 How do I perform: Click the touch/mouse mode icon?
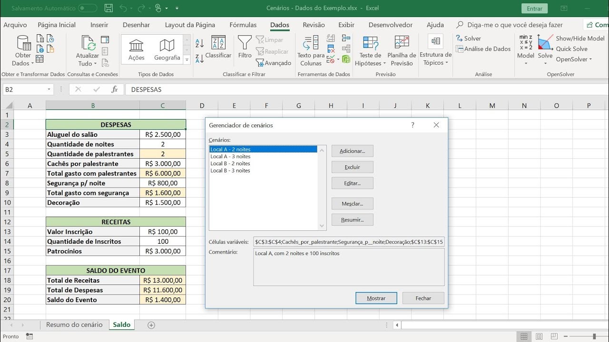(158, 8)
